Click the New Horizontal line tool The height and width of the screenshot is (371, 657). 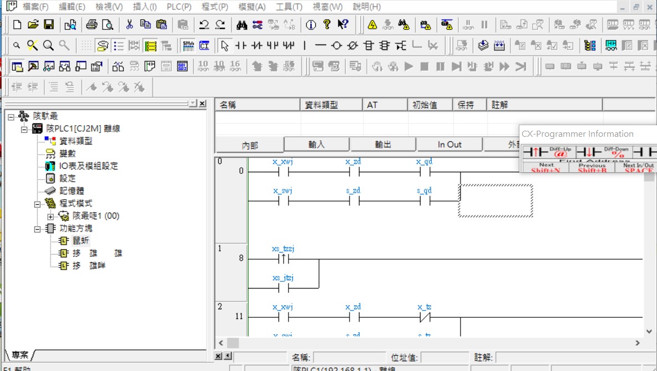(320, 45)
